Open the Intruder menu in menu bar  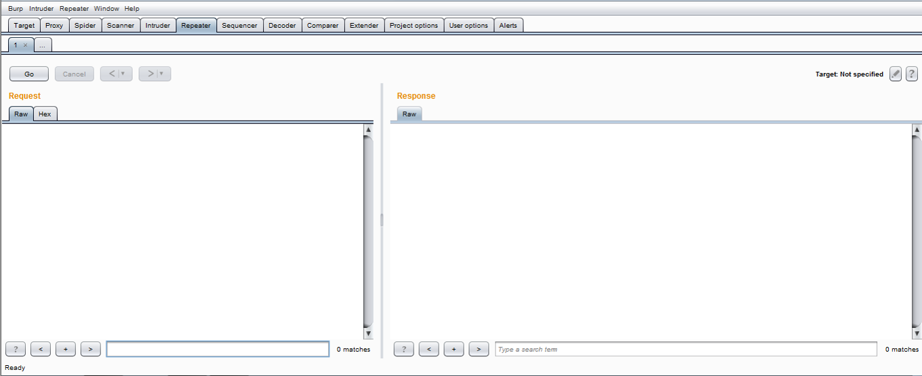pos(41,9)
